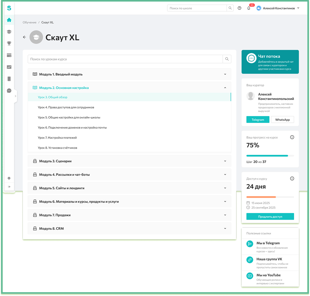Click info icon beside course progress
The width and height of the screenshot is (310, 296).
(x=292, y=137)
